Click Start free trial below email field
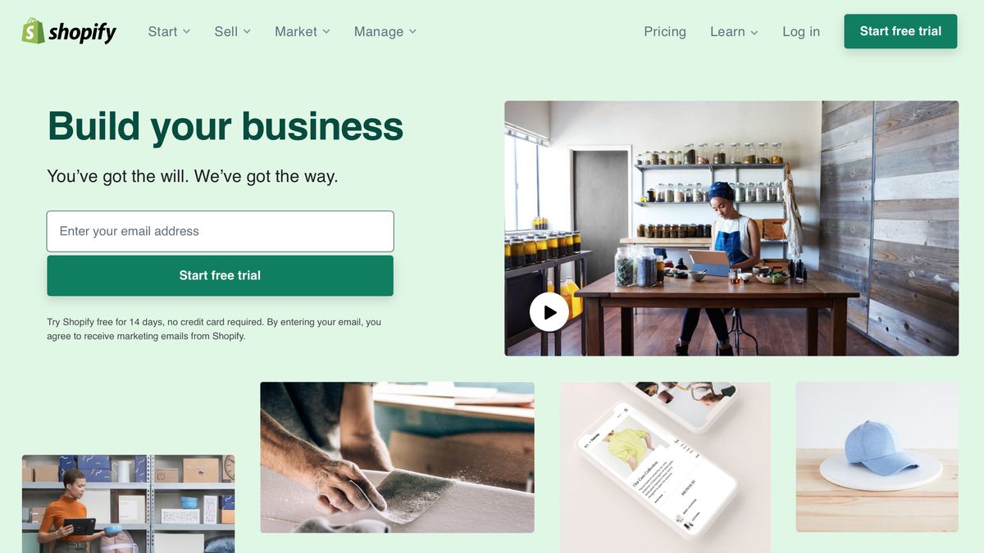Screen dimensions: 984x553 click(220, 275)
